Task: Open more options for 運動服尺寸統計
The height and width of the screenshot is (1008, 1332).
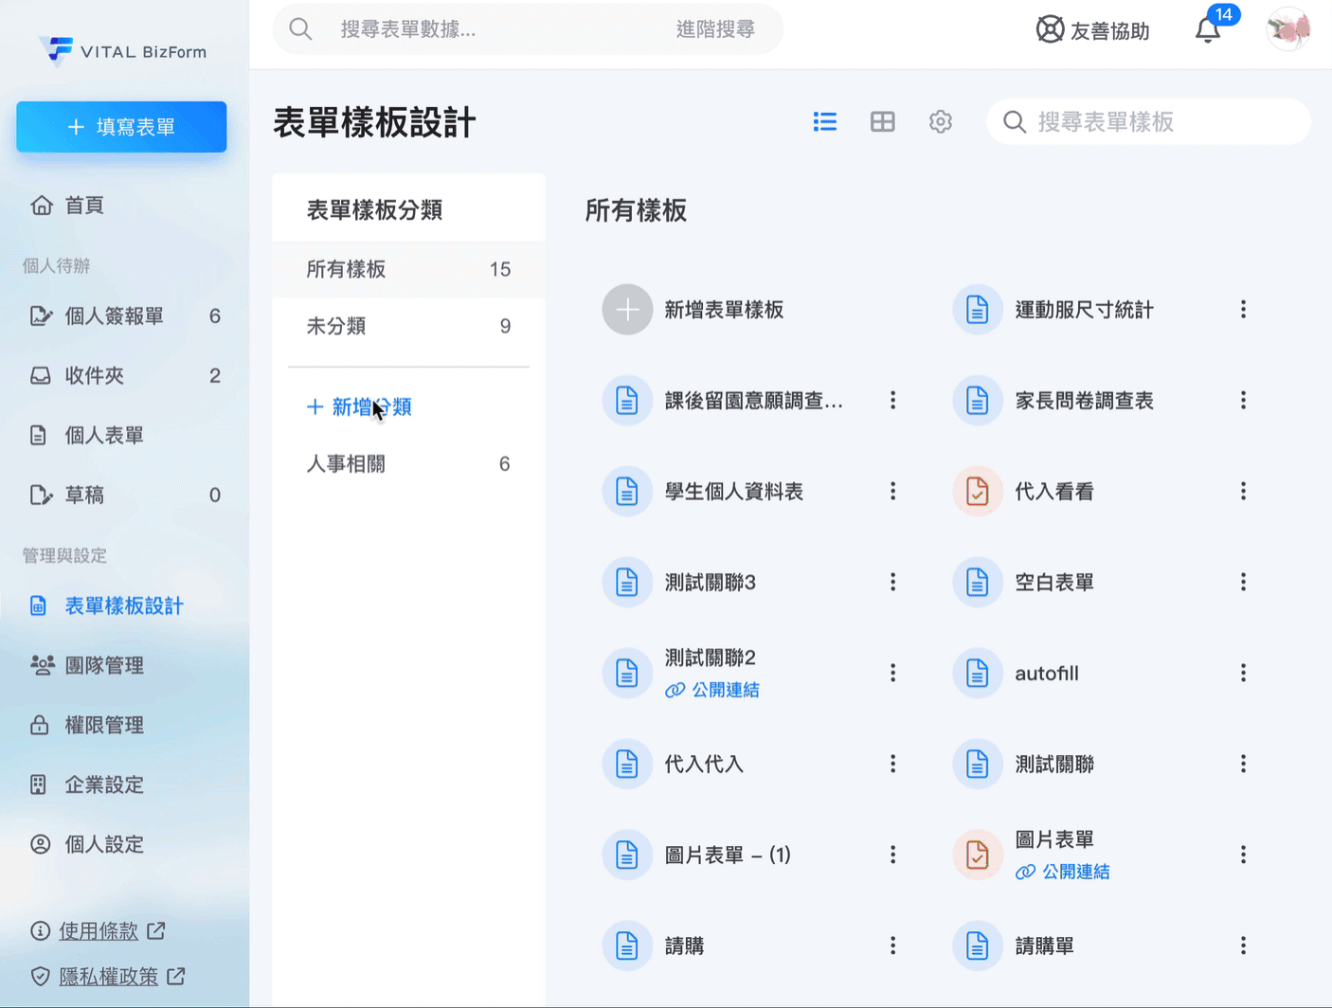Action: pyautogui.click(x=1243, y=310)
